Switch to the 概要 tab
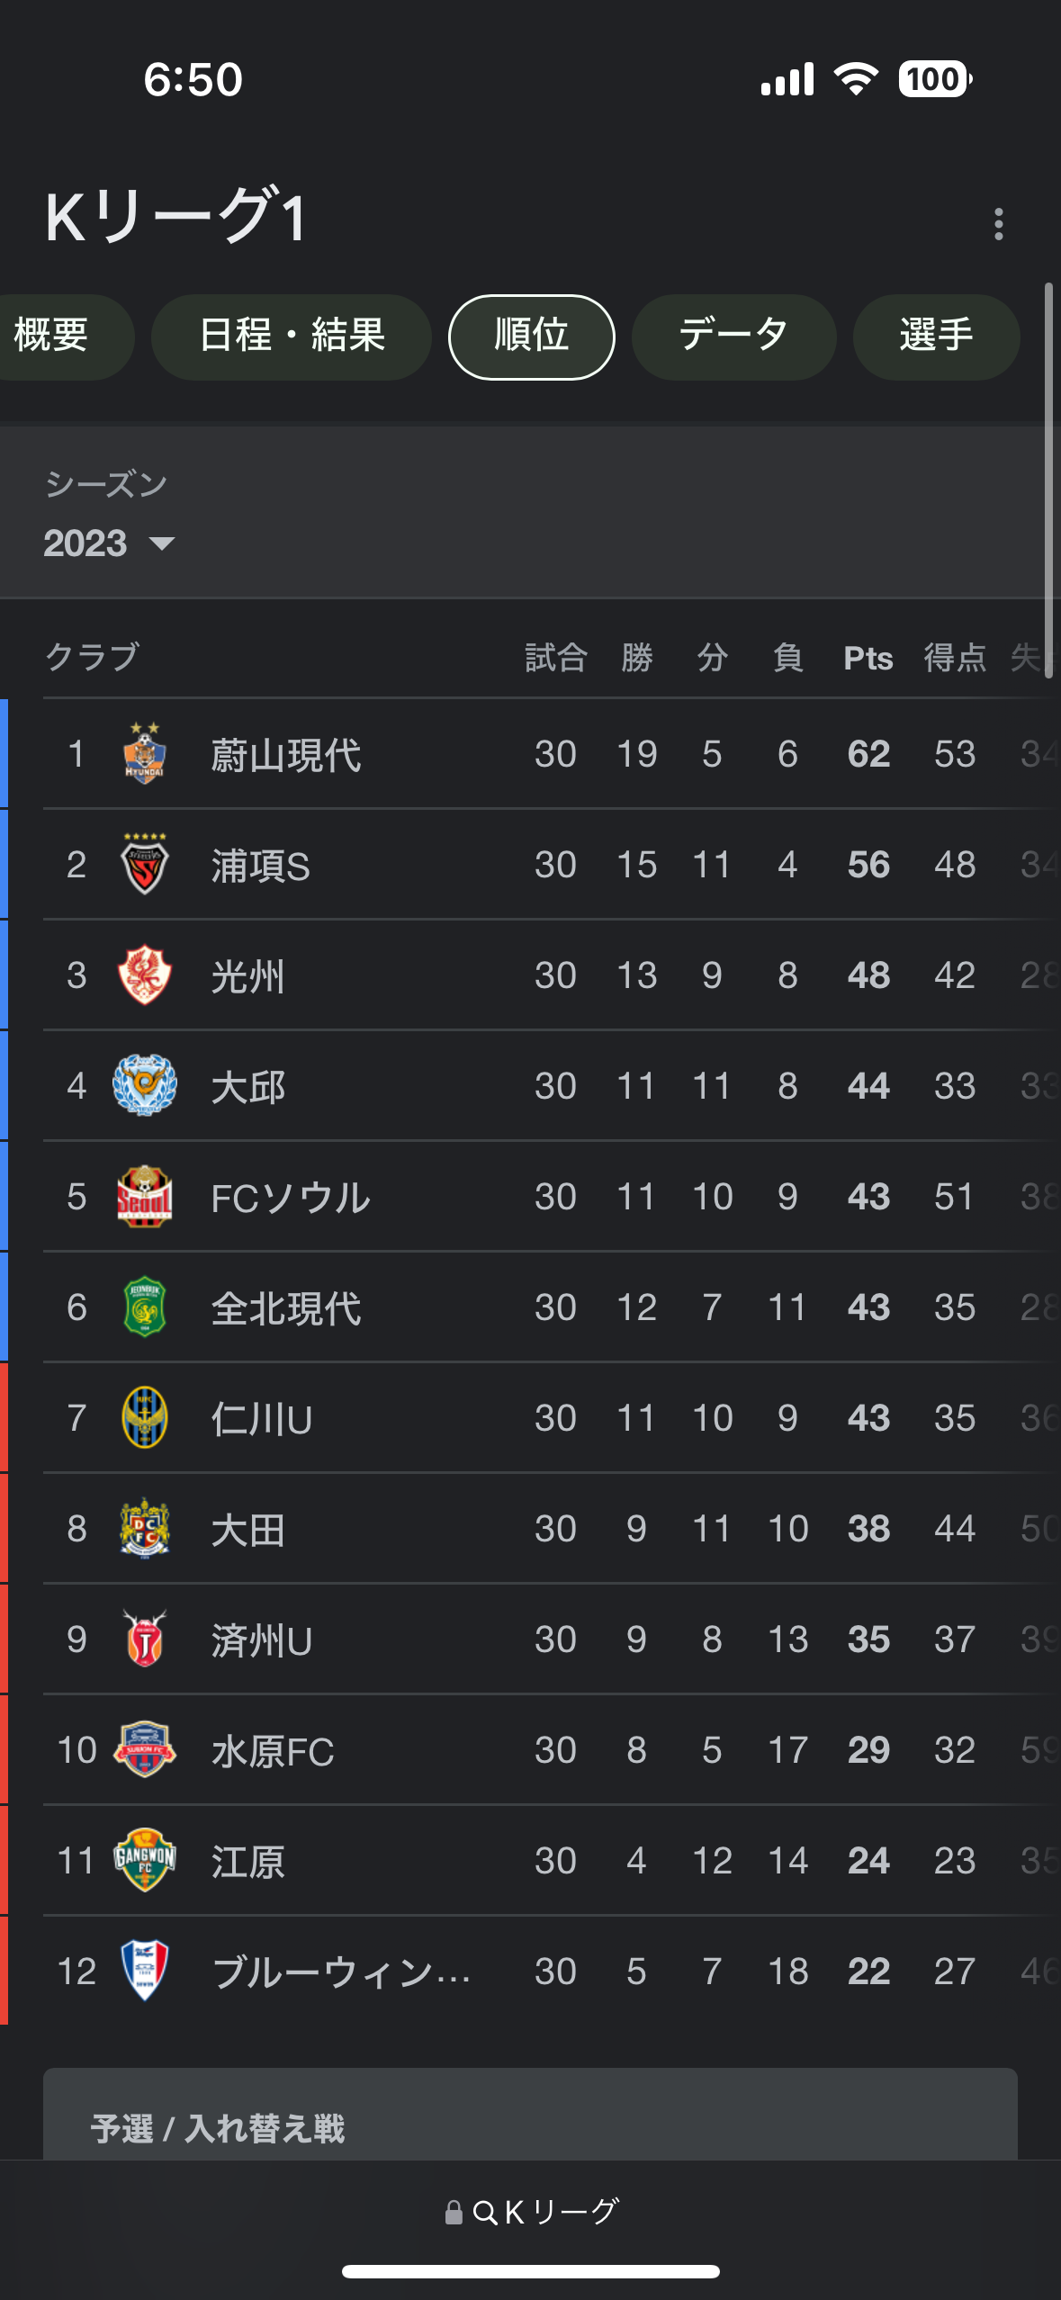Viewport: 1061px width, 2300px height. tap(54, 337)
